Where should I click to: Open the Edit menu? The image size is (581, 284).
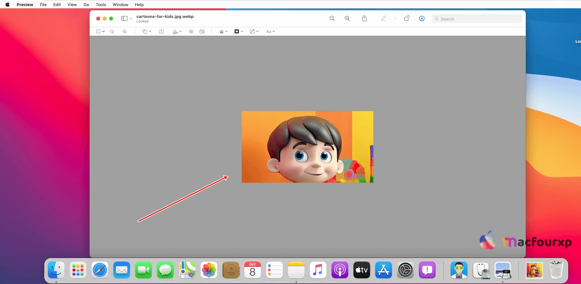tap(57, 4)
